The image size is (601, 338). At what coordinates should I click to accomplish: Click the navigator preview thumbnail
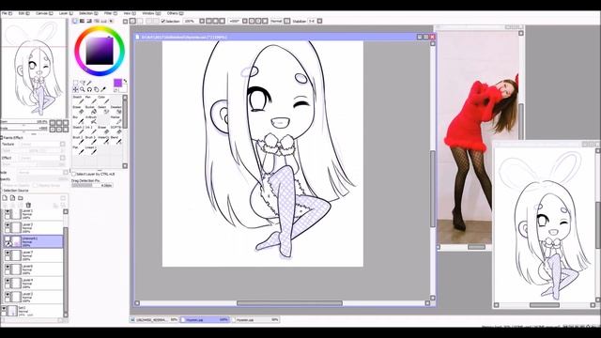coord(34,69)
